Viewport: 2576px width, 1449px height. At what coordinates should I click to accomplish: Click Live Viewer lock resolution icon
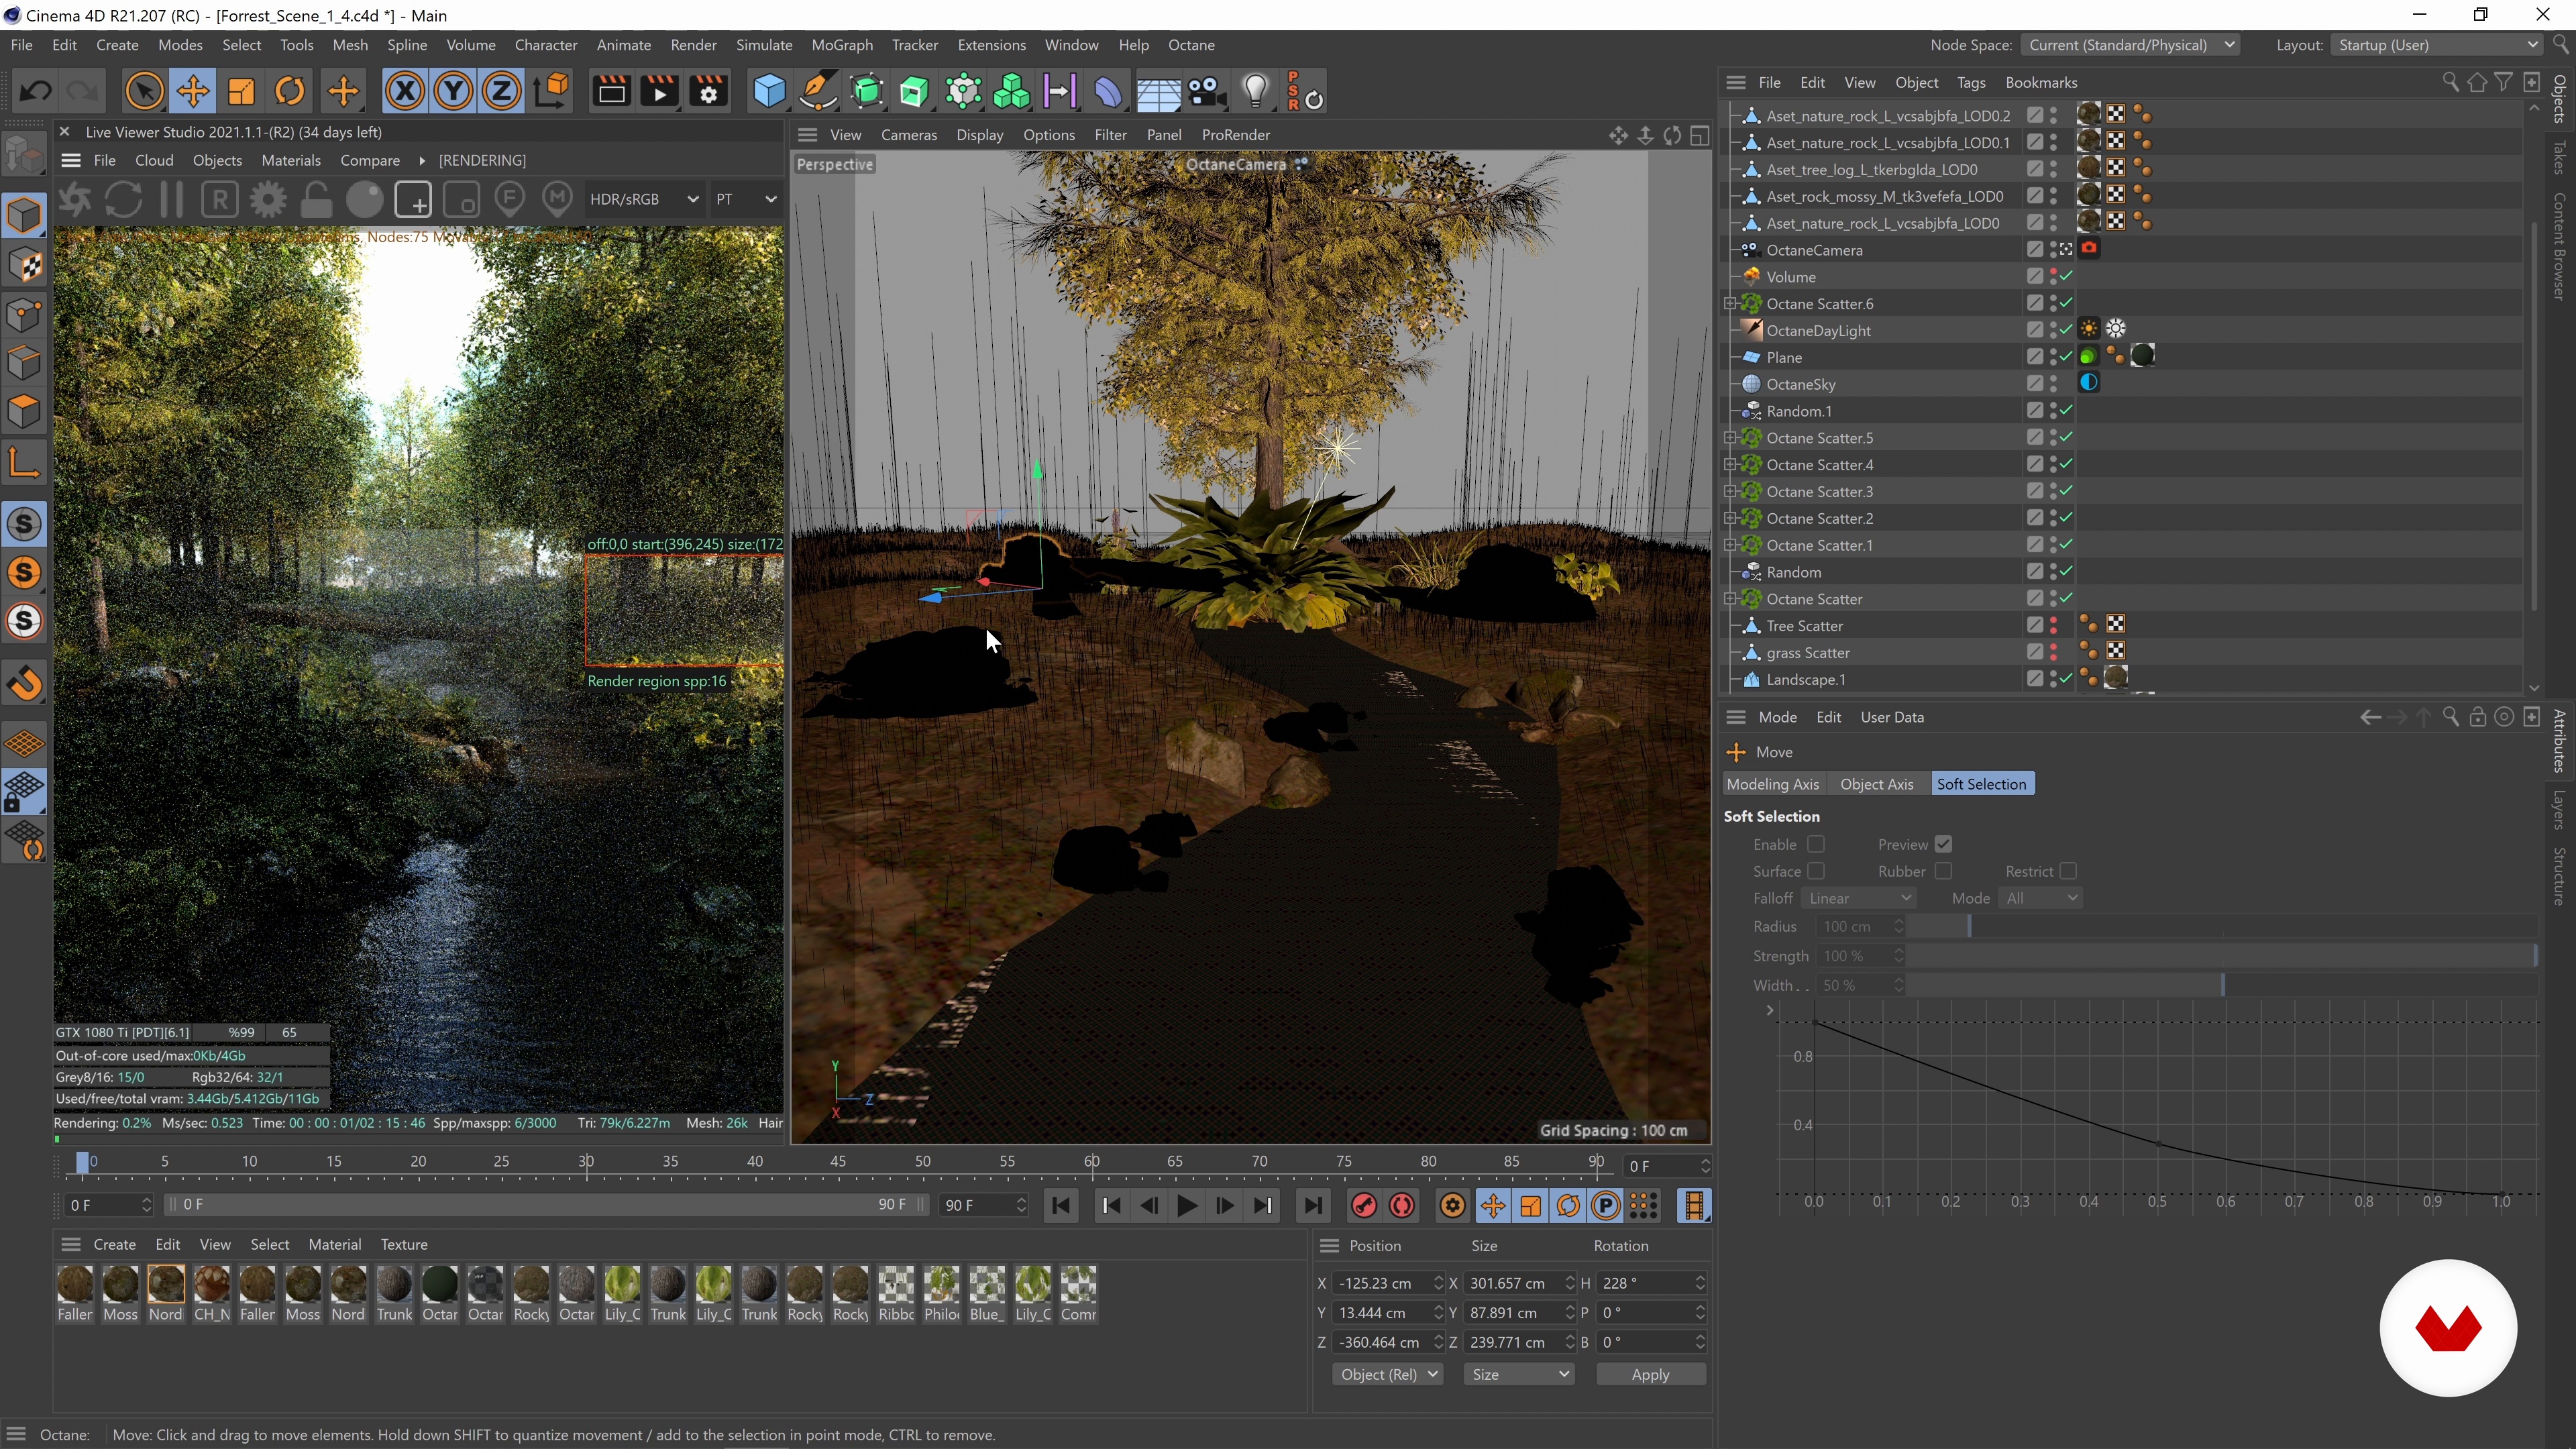pos(316,200)
